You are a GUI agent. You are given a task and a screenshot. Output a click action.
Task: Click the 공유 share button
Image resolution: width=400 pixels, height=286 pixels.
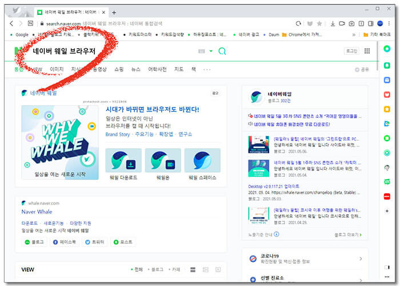point(362,69)
